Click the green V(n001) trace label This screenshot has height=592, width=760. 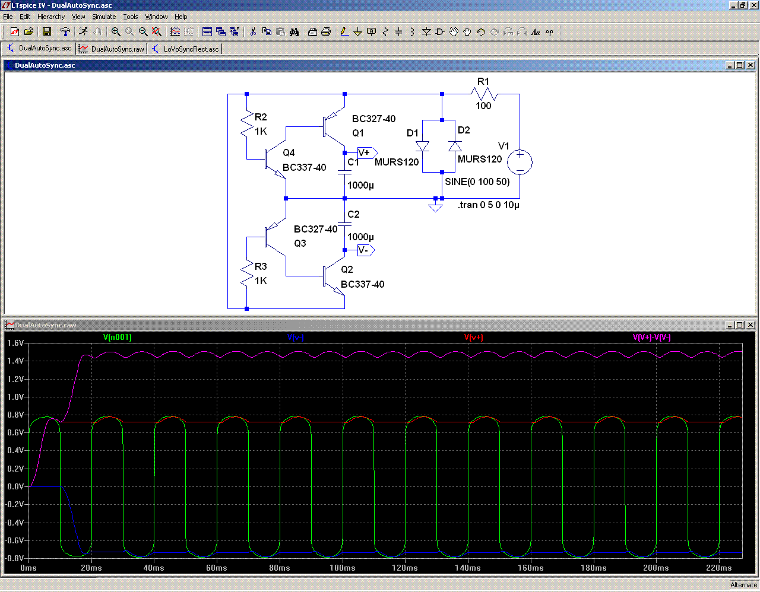[118, 338]
